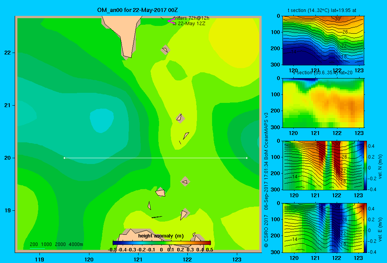Click the 'to 22-May 12Z' label
The image size is (387, 263).
pos(189,24)
